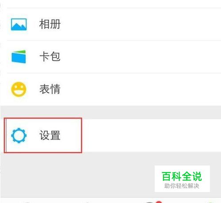
Task: Click empty right side of 表情 row
Action: [x=140, y=89]
